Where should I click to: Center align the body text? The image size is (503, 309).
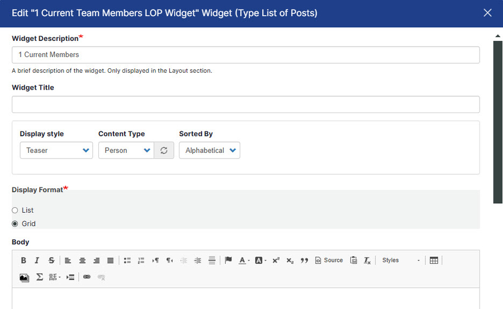tap(82, 260)
